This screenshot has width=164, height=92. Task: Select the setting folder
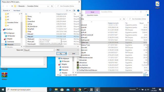(x=30, y=24)
